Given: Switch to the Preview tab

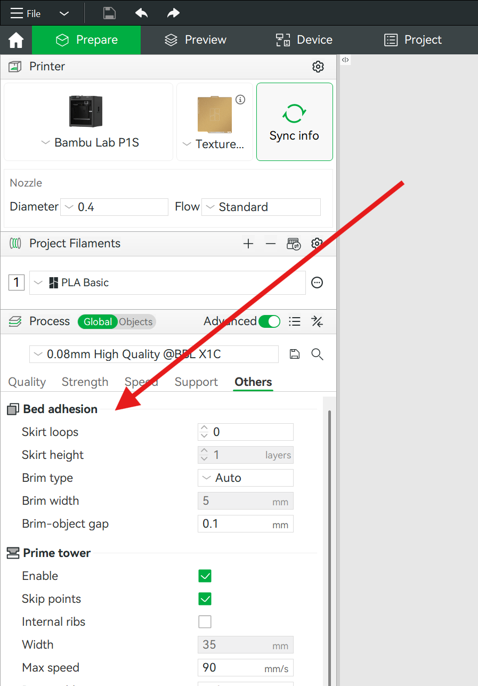Looking at the screenshot, I should click(195, 40).
